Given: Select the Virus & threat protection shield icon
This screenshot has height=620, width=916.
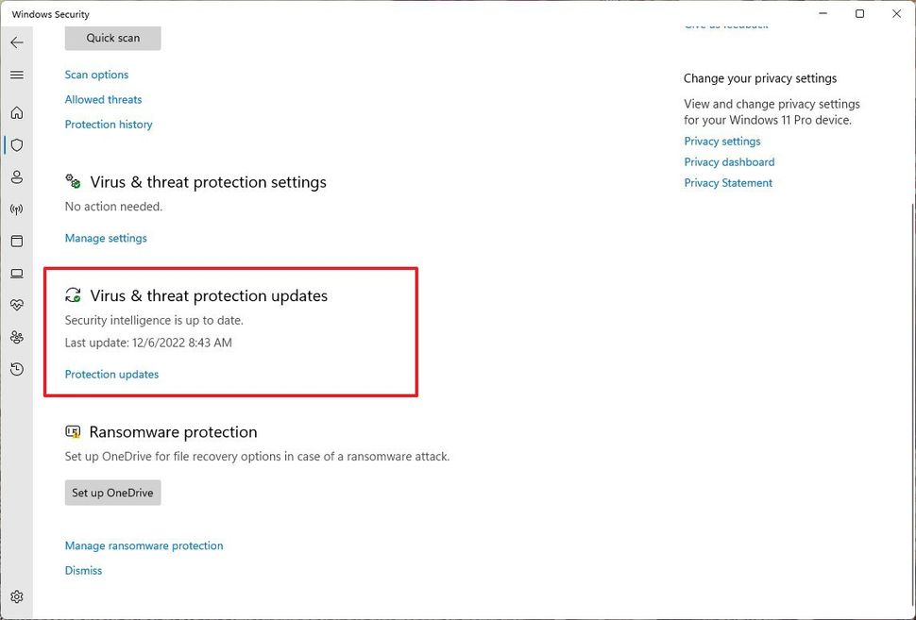Looking at the screenshot, I should [17, 144].
